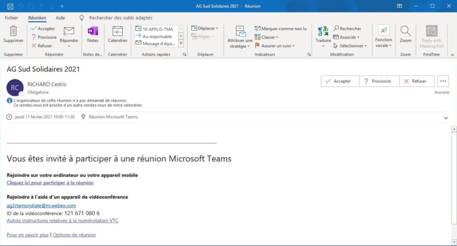Open OneNote via the Notes icon
Viewport: 457px width, 246px height.
[92, 31]
